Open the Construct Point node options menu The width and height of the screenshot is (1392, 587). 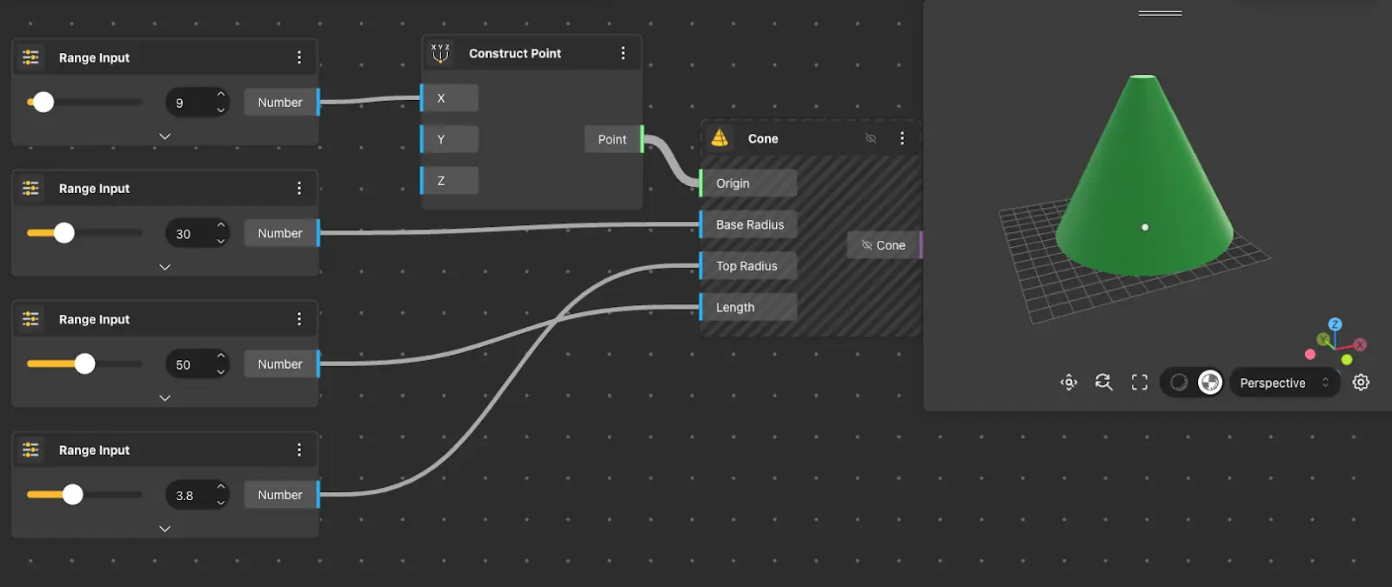pyautogui.click(x=623, y=54)
